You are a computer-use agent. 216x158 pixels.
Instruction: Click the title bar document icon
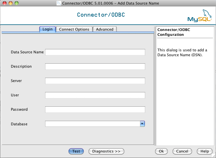pos(59,3)
